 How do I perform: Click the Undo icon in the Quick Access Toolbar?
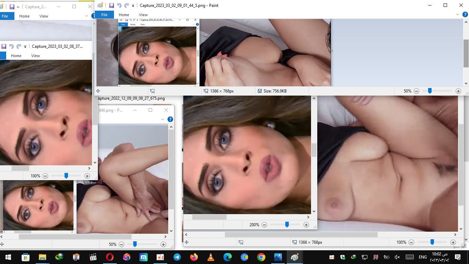(x=119, y=5)
